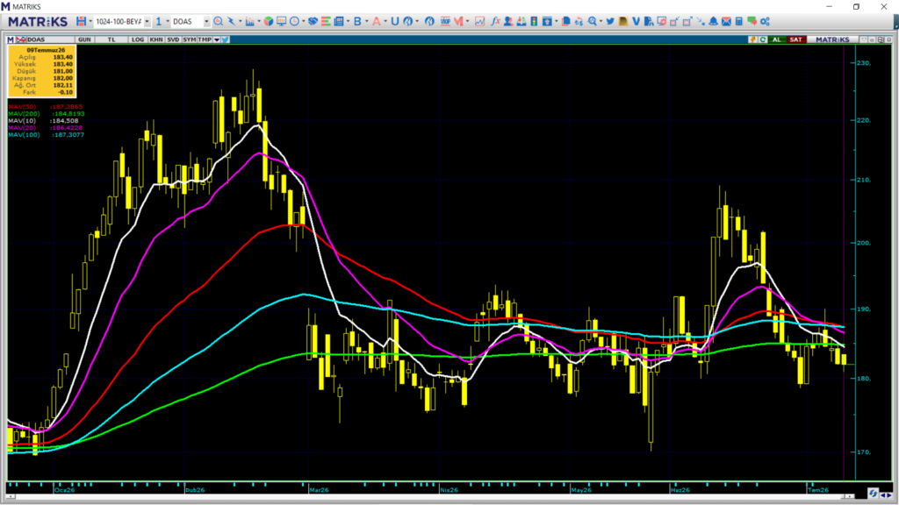Toggle LOG scale on the chart
899x505 pixels.
pyautogui.click(x=138, y=39)
